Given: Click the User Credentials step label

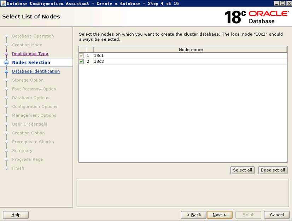Looking at the screenshot, I should coord(30,124).
